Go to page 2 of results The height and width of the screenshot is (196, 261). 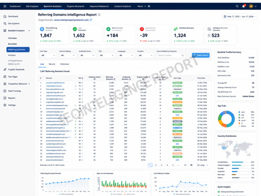156,165
